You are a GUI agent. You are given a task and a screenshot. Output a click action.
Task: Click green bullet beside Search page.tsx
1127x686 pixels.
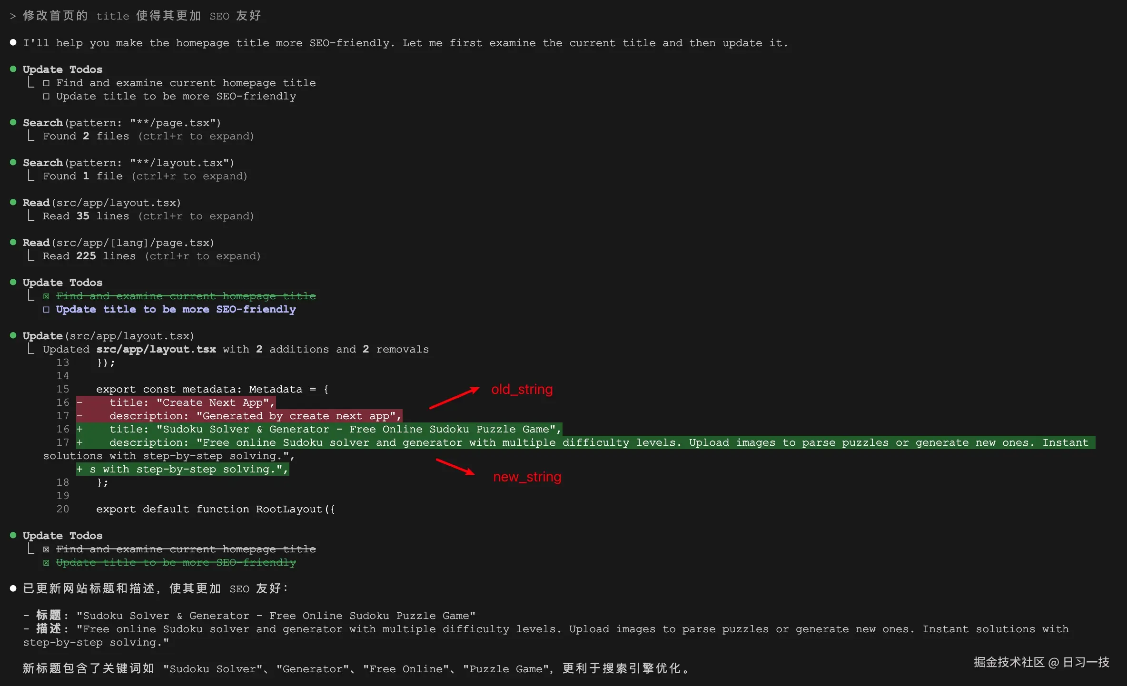pyautogui.click(x=13, y=122)
